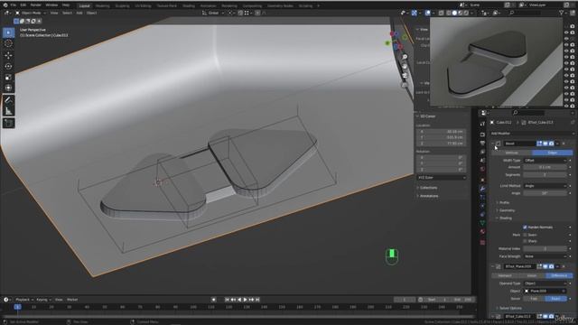Open the Global transform orientation dropdown
The width and height of the screenshot is (578, 325).
point(213,13)
